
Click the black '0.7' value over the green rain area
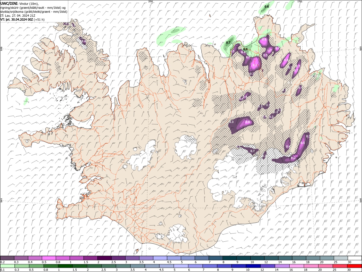click(x=228, y=43)
